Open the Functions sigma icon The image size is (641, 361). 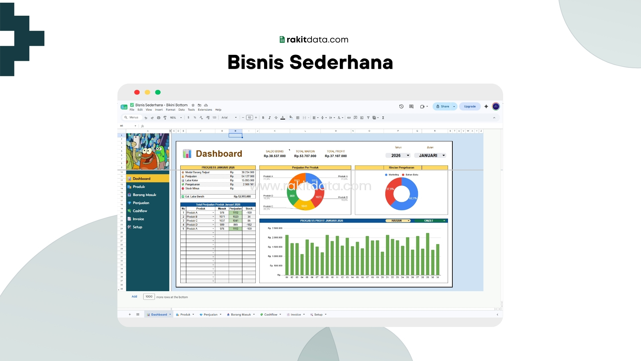[383, 118]
